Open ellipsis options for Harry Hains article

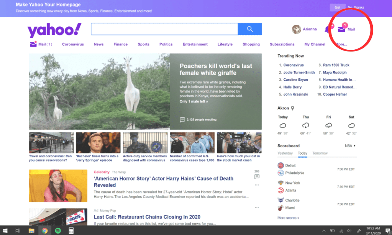pos(257,184)
